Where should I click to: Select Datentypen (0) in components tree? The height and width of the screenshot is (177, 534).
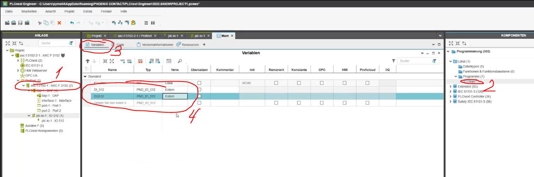473,66
